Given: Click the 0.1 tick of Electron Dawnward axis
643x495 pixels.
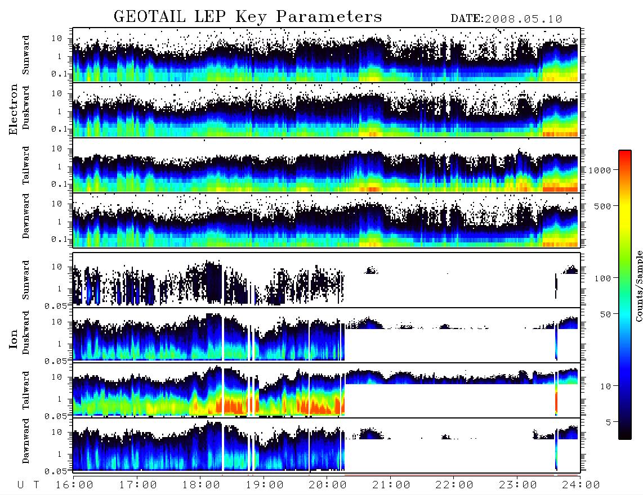Looking at the screenshot, I should pyautogui.click(x=60, y=239).
